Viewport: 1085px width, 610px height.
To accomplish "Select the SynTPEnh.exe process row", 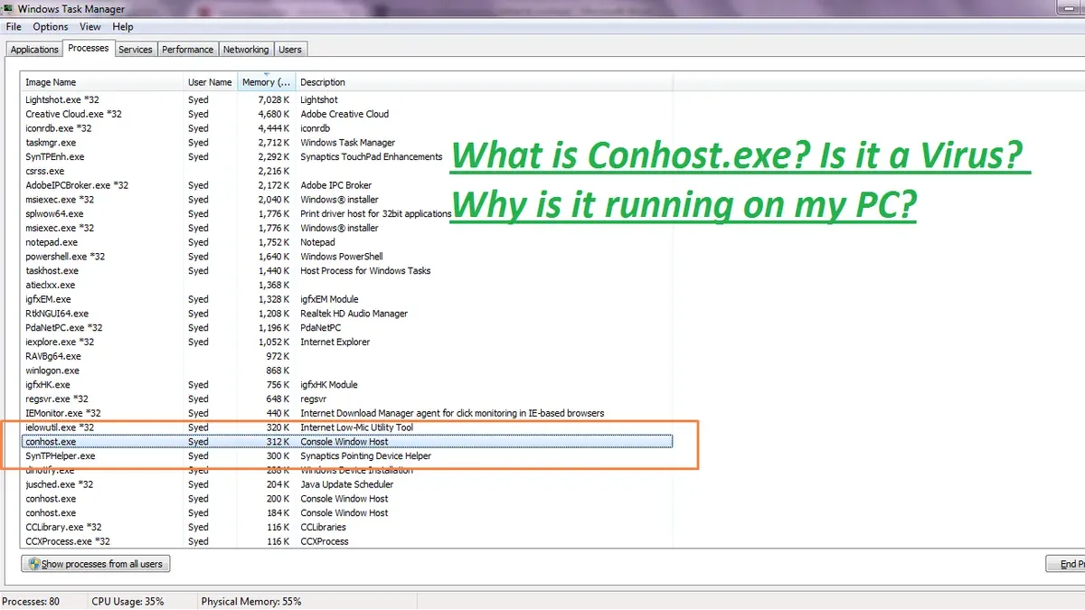I will point(347,156).
